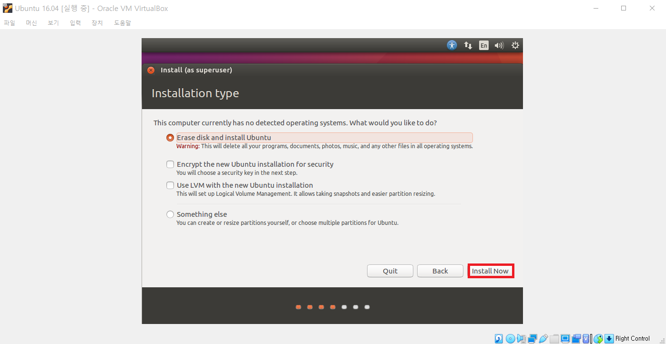Image resolution: width=666 pixels, height=344 pixels.
Task: Click the Back button
Action: point(440,271)
